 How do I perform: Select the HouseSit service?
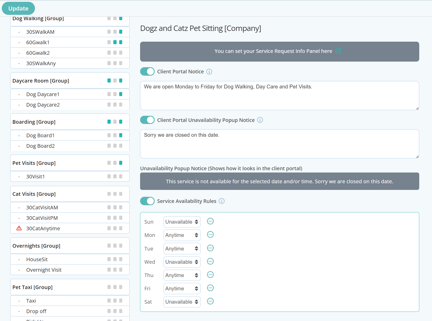[x=70, y=259]
